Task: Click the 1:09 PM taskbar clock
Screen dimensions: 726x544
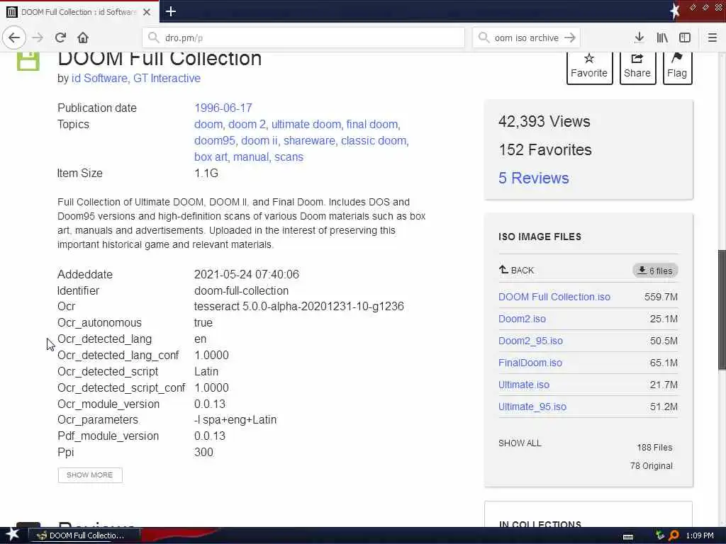Action: point(700,535)
